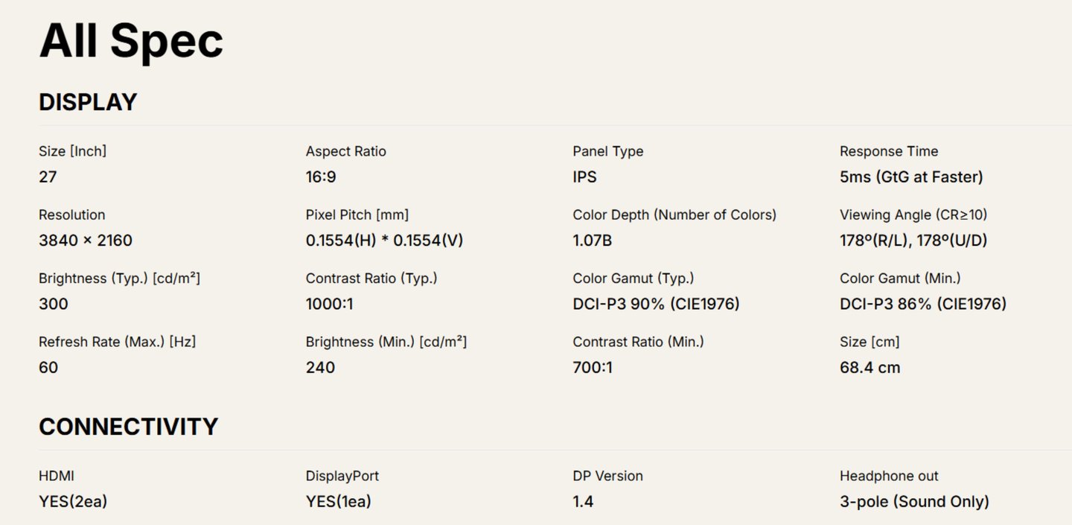Click the HDMI value YES(2ea)
The height and width of the screenshot is (525, 1072).
point(73,502)
